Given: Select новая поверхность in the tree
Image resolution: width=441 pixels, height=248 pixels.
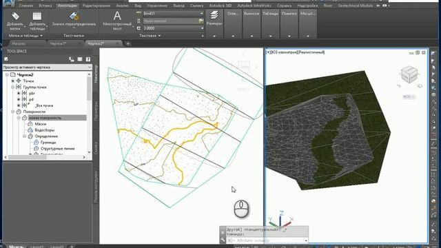Looking at the screenshot, I should pyautogui.click(x=45, y=118).
